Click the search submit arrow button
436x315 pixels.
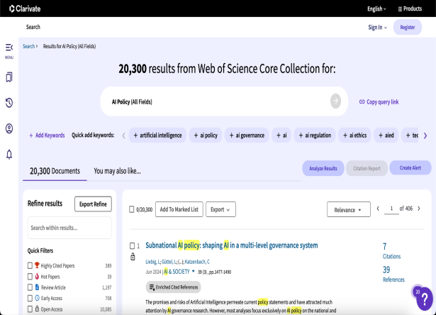pos(335,101)
